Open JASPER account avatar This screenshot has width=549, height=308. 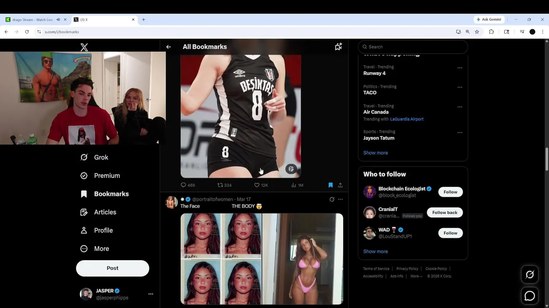[86, 294]
